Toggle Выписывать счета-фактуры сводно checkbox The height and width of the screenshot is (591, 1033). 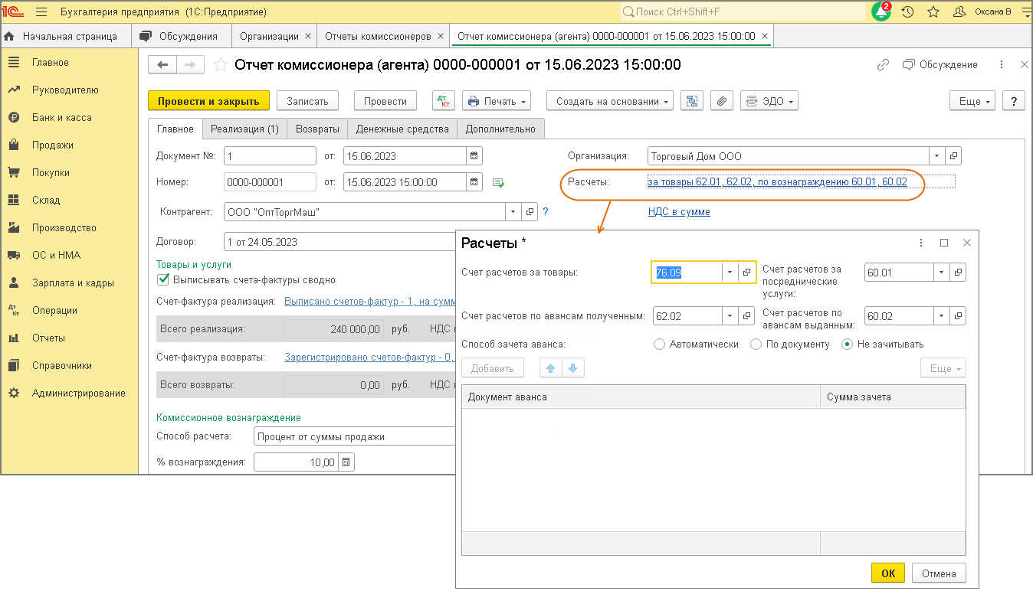point(162,280)
